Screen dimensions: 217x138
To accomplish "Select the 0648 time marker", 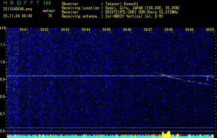I will tap(169, 30).
